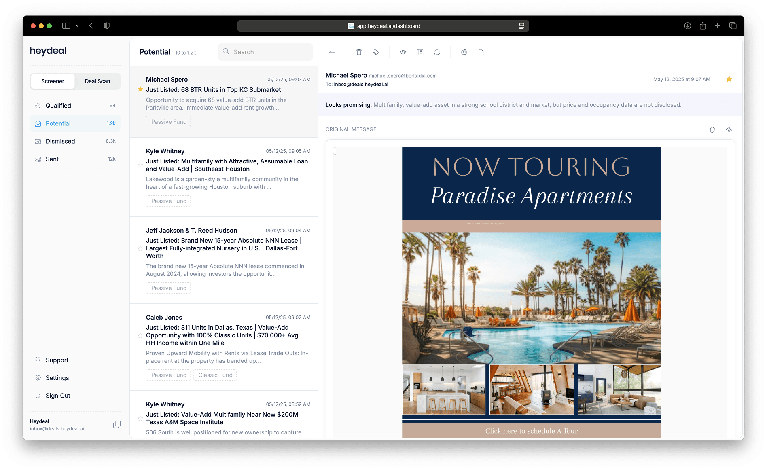The image size is (767, 470).
Task: Switch to the Deal Scan tab
Action: pyautogui.click(x=97, y=81)
